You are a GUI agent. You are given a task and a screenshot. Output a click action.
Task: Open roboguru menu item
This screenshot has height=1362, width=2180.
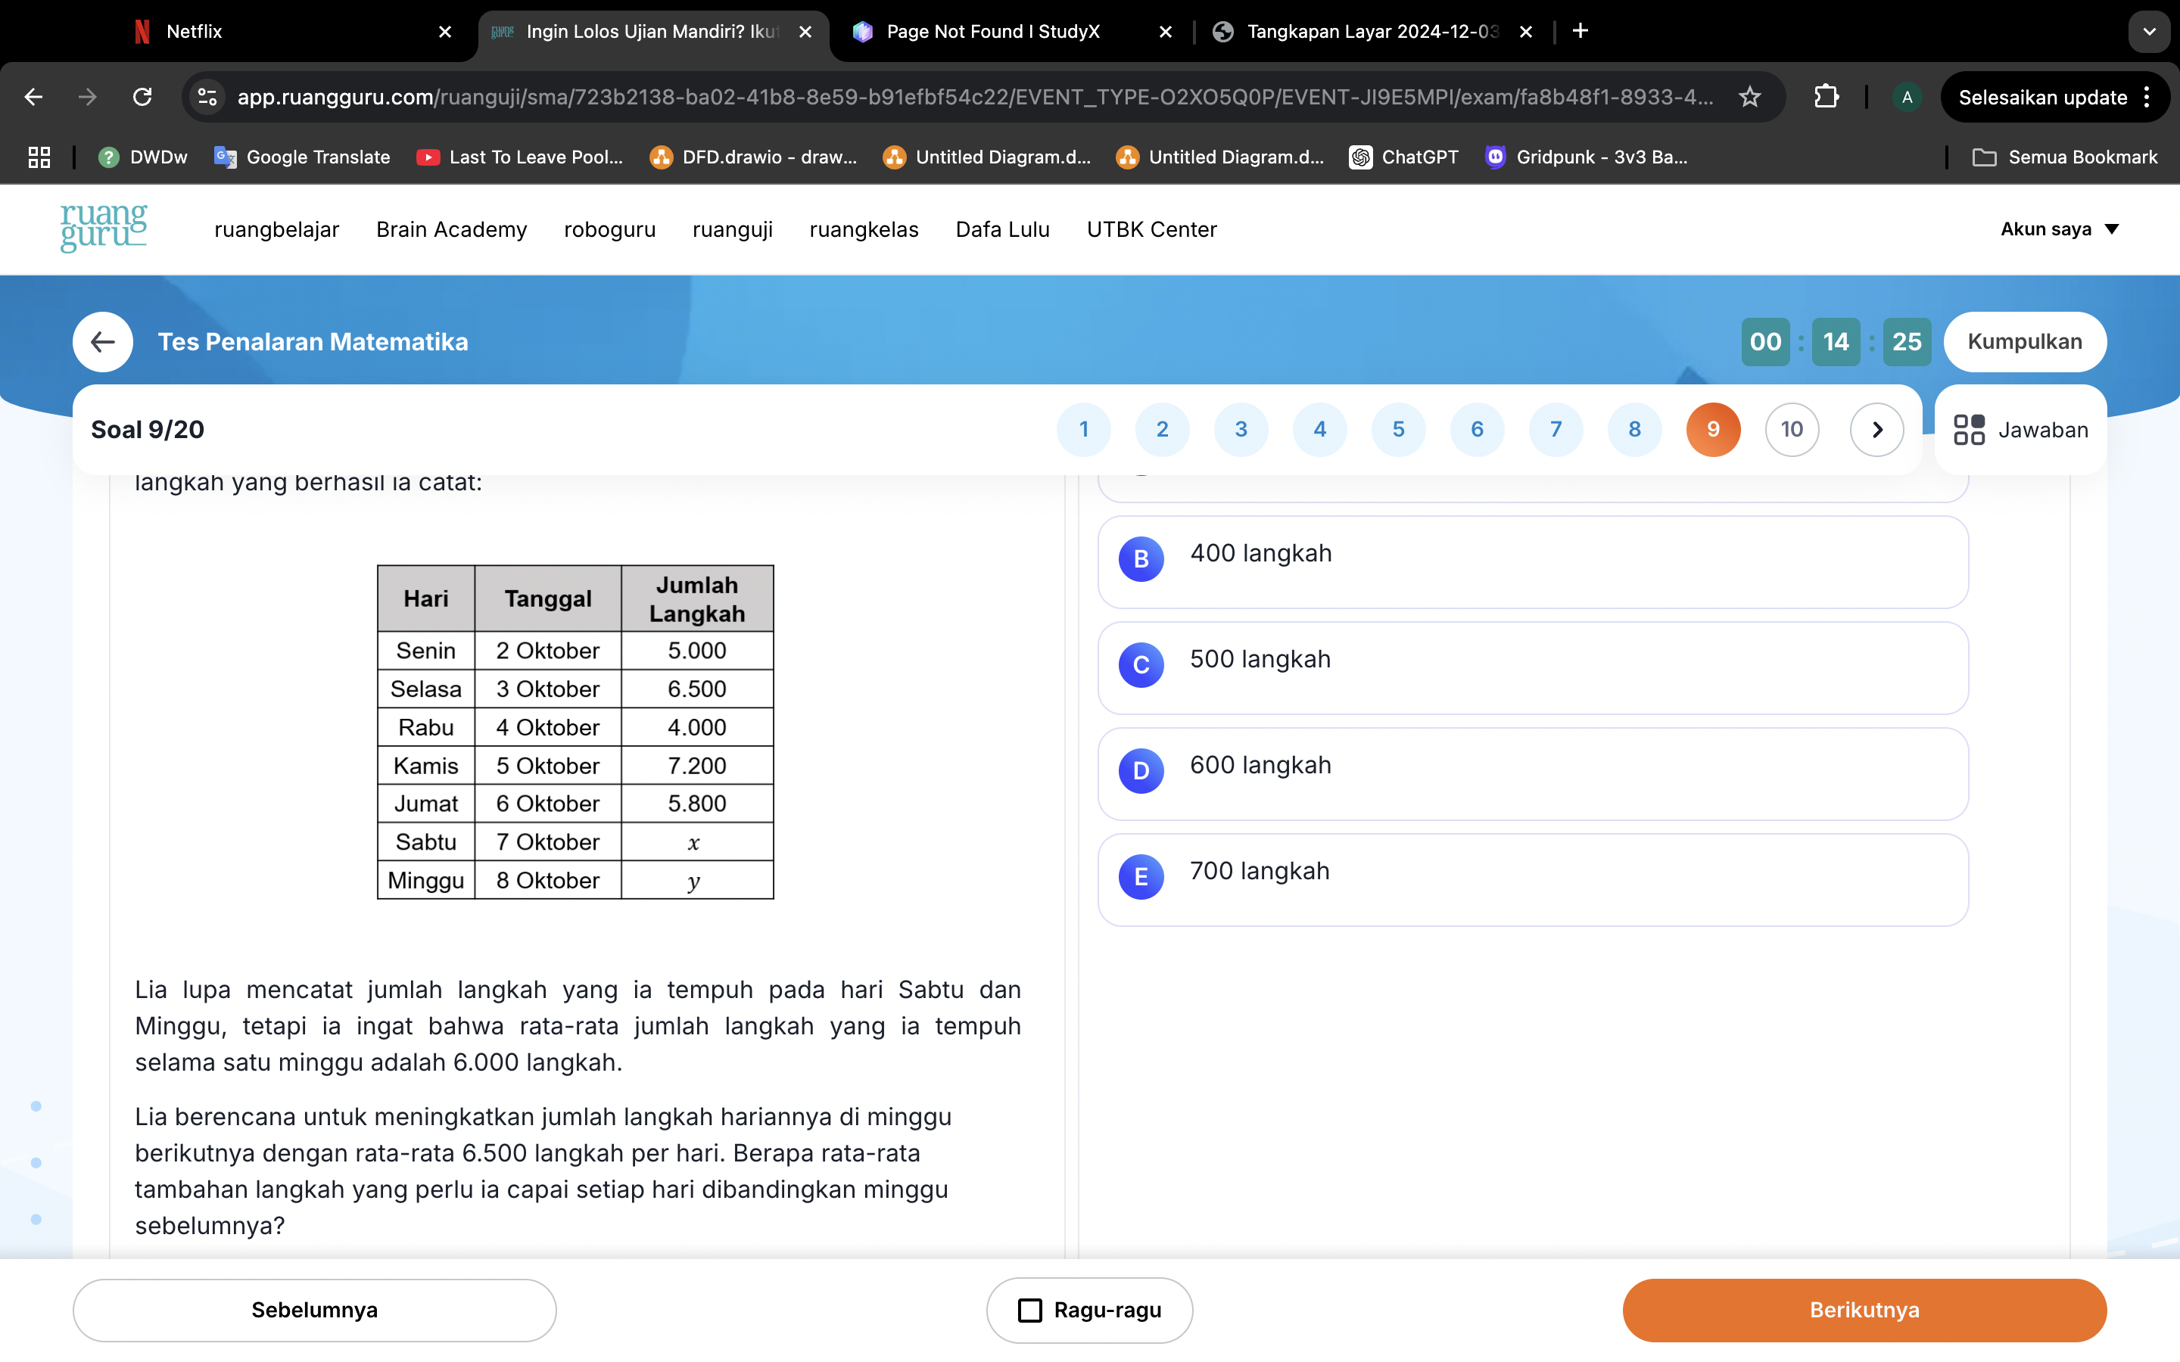click(610, 229)
